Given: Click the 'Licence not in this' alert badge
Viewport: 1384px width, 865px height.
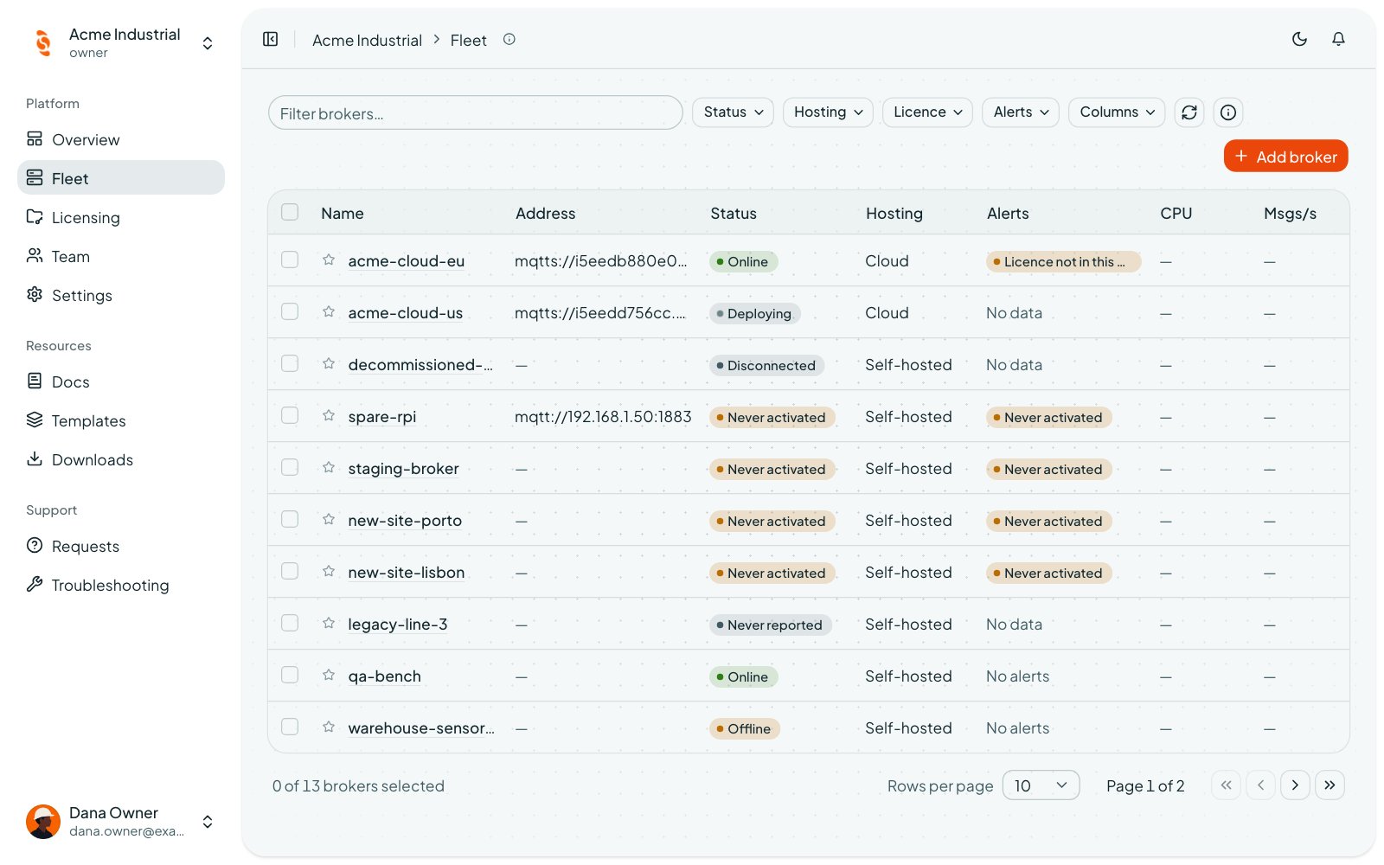Looking at the screenshot, I should (x=1063, y=261).
